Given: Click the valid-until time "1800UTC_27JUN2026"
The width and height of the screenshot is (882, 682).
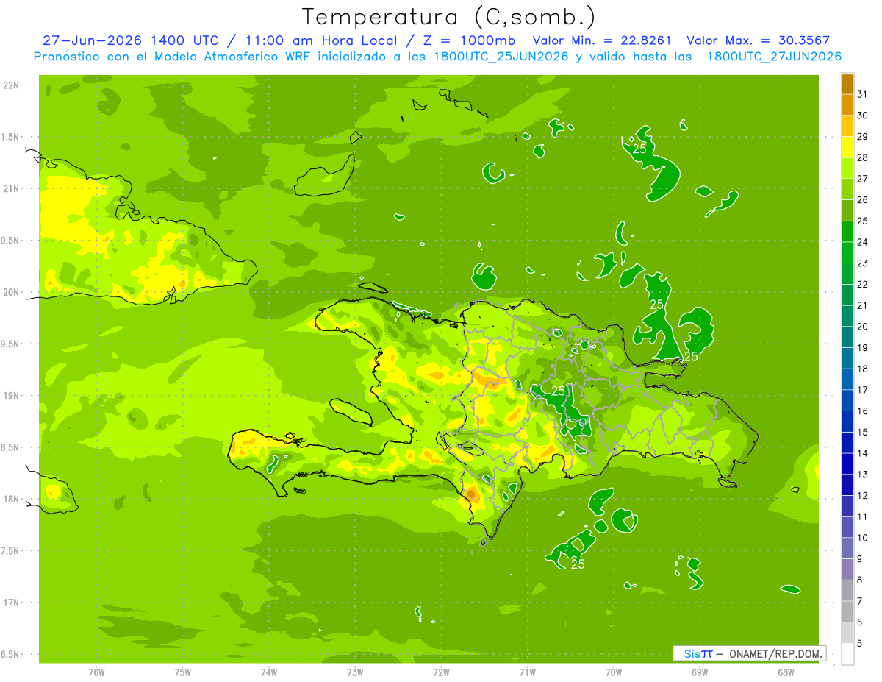Looking at the screenshot, I should [x=774, y=57].
